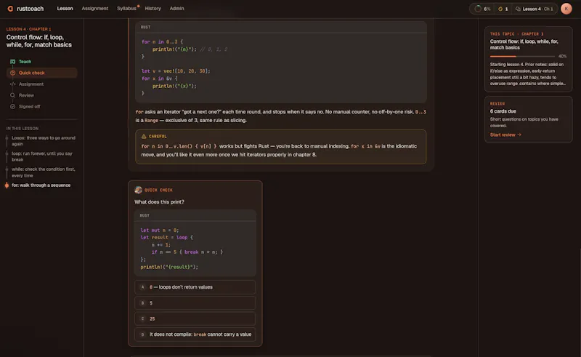Select the Assignment step in sidebar
The width and height of the screenshot is (581, 357).
[x=41, y=84]
